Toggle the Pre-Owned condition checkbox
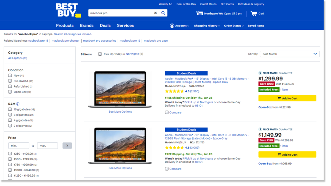Viewport: 331px width, 186px height. (10, 81)
